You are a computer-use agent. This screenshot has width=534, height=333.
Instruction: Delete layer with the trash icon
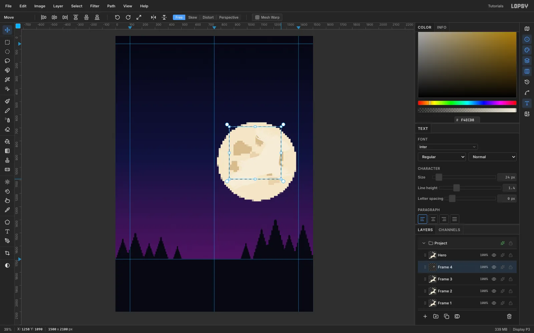[x=509, y=316]
